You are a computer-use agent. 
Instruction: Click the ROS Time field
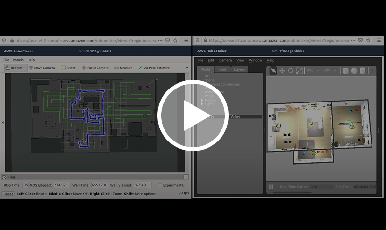25,185
